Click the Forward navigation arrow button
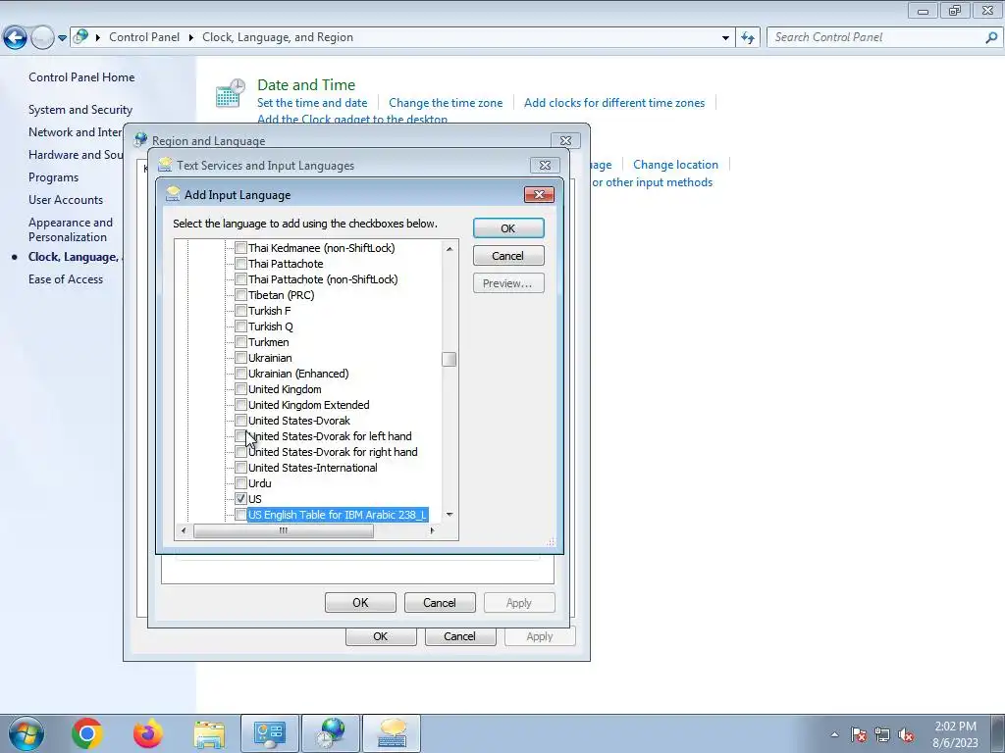1005x753 pixels. tap(43, 38)
